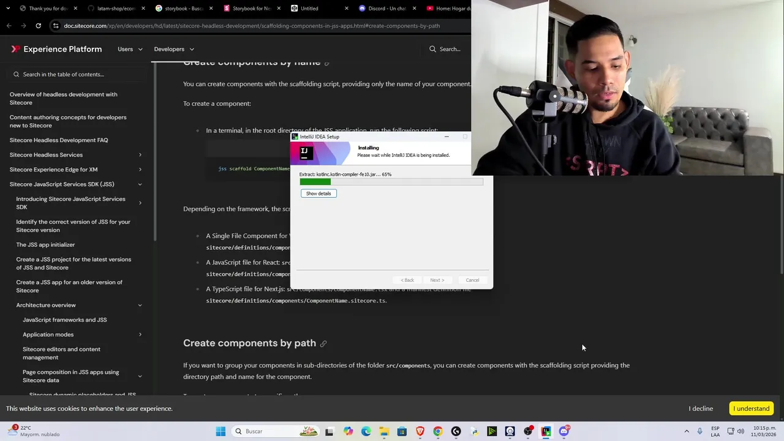The height and width of the screenshot is (441, 784).
Task: Open Microsoft Edge from the taskbar
Action: 366,431
